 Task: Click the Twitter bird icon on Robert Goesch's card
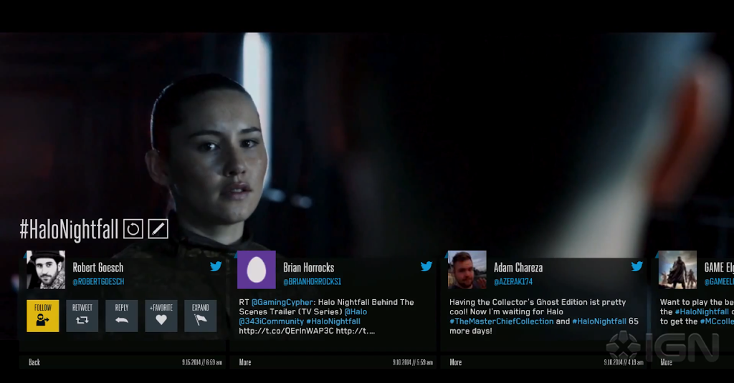(x=216, y=266)
